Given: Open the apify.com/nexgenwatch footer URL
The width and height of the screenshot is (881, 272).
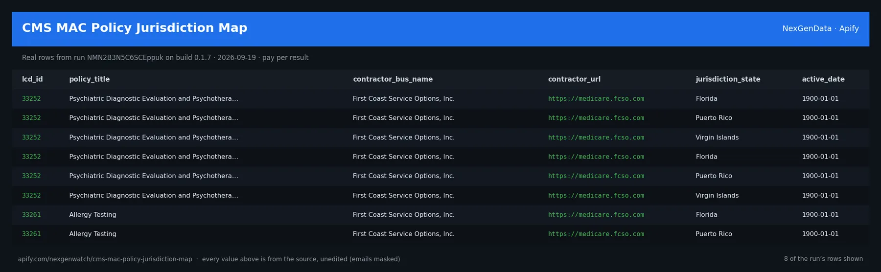Looking at the screenshot, I should (105, 259).
